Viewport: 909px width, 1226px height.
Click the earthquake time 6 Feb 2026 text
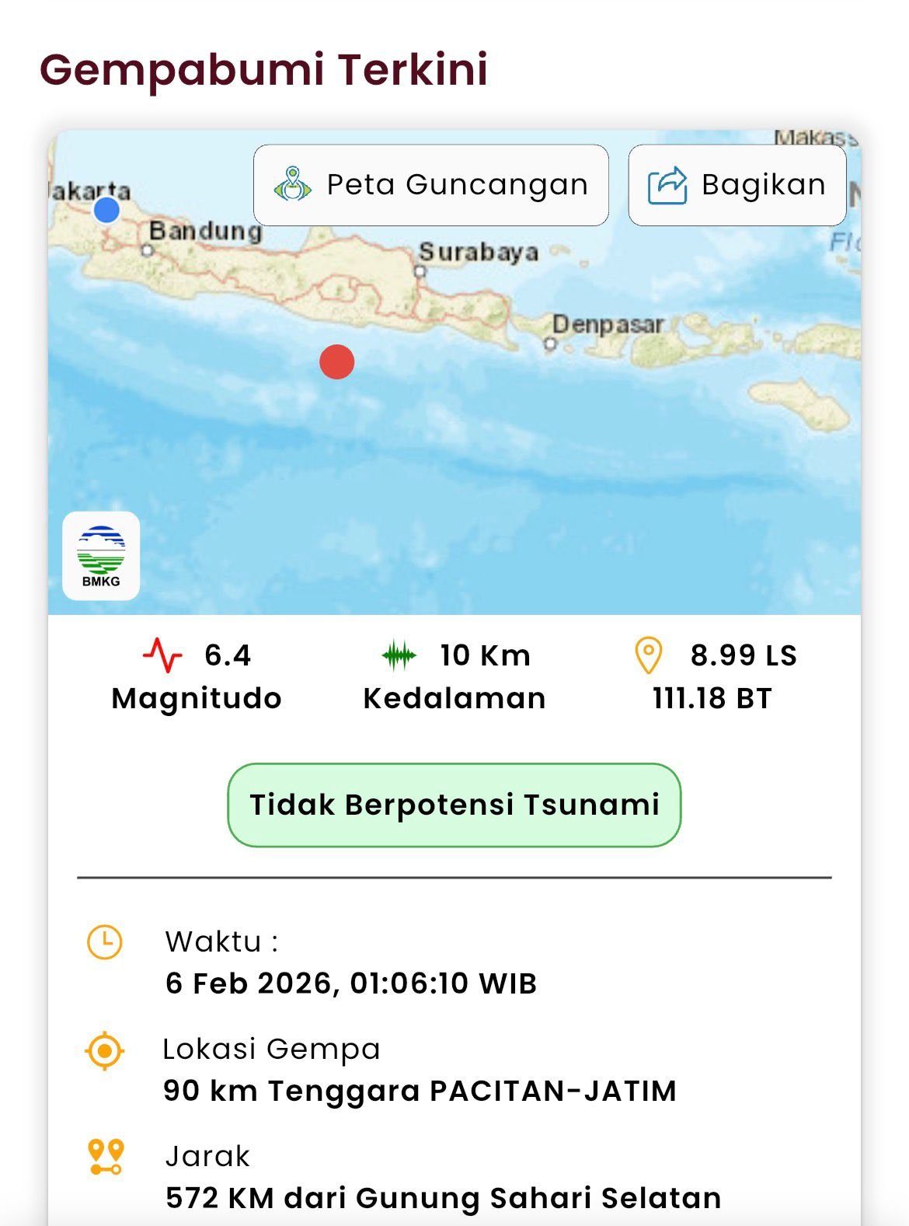[x=350, y=983]
